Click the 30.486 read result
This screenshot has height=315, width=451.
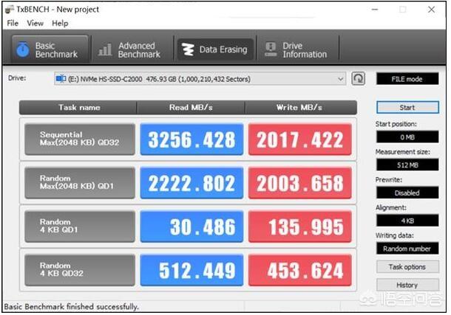(191, 226)
